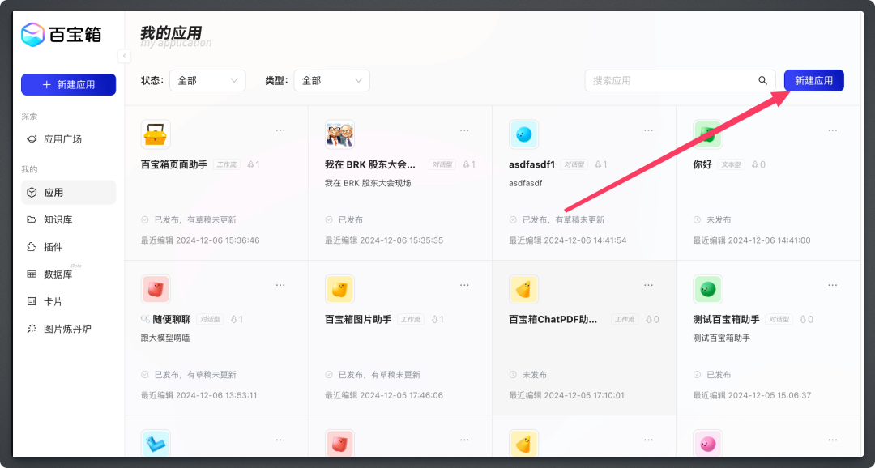This screenshot has width=875, height=468.
Task: Click the 文本型 tag on 你好
Action: click(731, 164)
